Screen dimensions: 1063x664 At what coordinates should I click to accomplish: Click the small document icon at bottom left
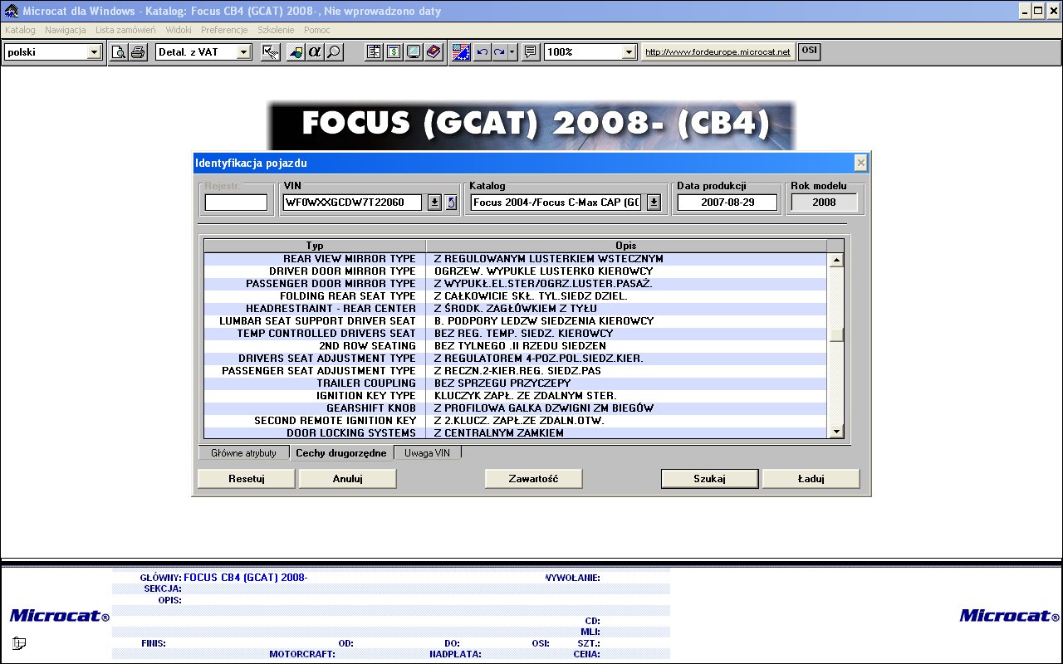tap(19, 642)
